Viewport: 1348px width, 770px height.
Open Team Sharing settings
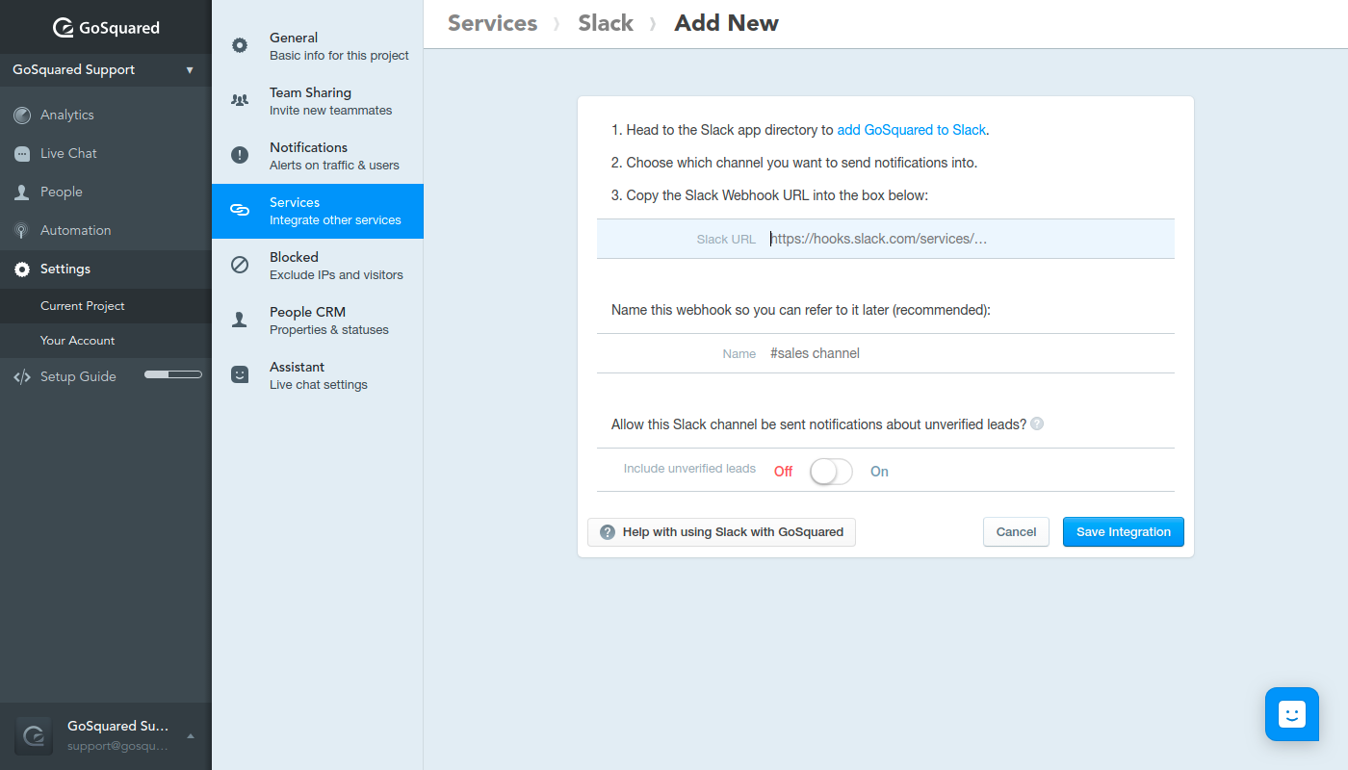317,101
